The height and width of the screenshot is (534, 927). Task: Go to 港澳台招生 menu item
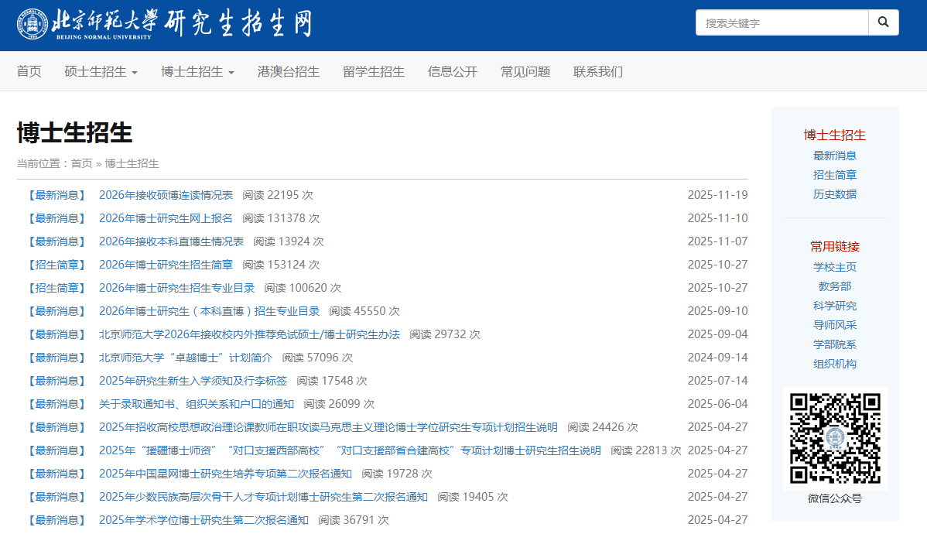pyautogui.click(x=289, y=72)
